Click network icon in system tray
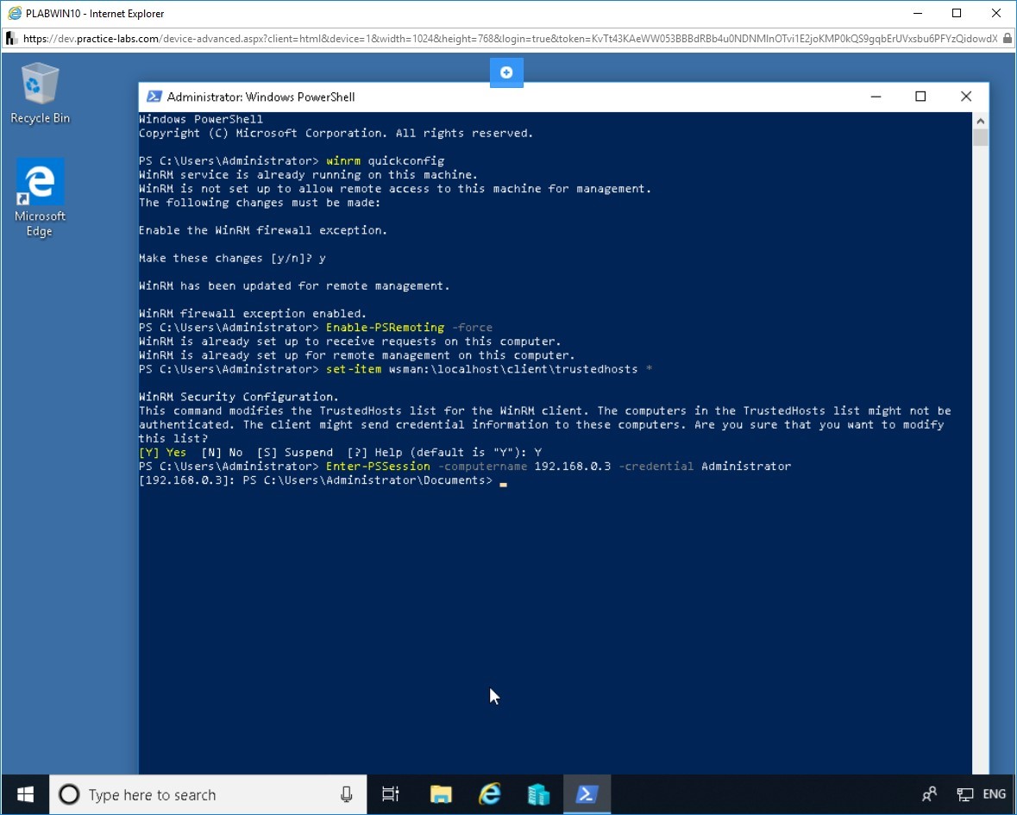This screenshot has height=815, width=1017. click(x=965, y=794)
